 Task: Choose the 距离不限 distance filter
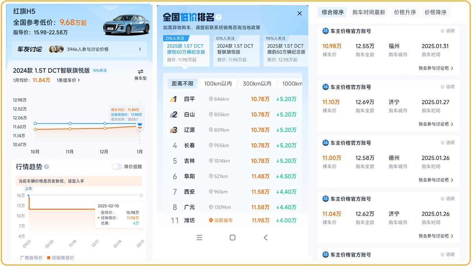point(183,84)
